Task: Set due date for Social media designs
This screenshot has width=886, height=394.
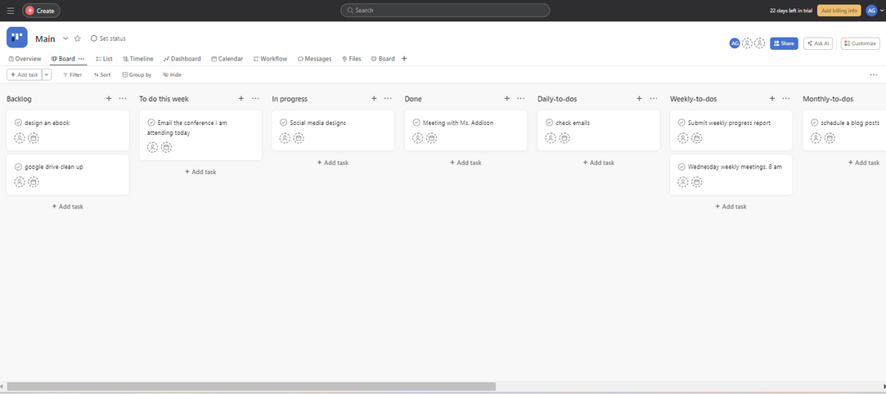Action: [x=299, y=137]
